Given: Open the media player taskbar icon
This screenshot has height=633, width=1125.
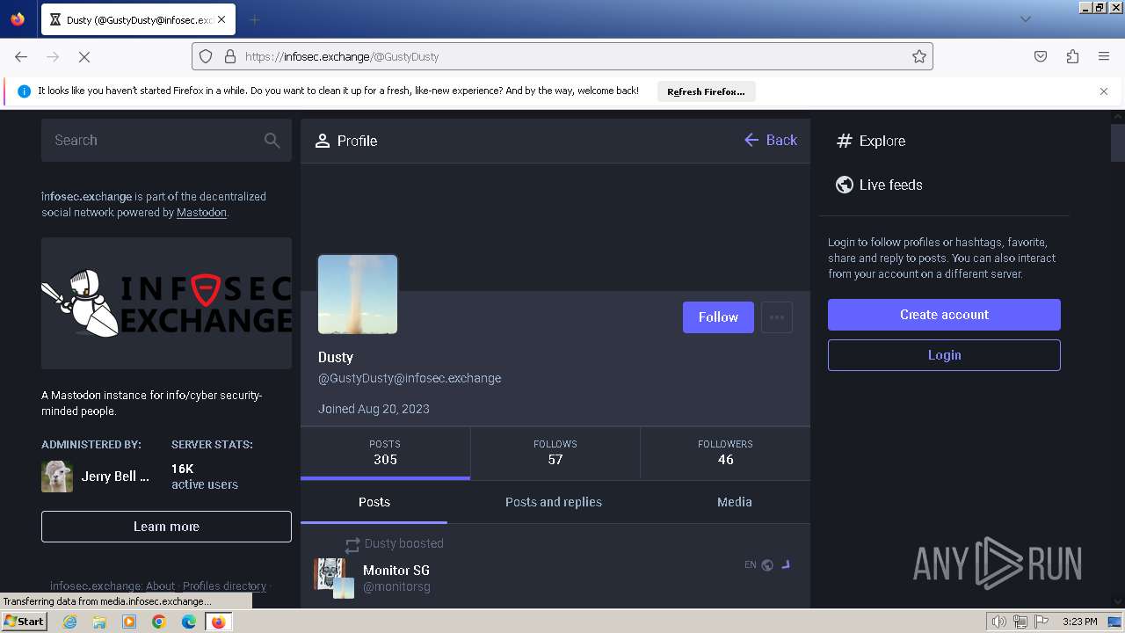Looking at the screenshot, I should (x=129, y=622).
